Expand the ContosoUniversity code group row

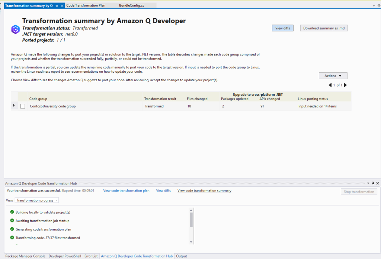coord(14,105)
